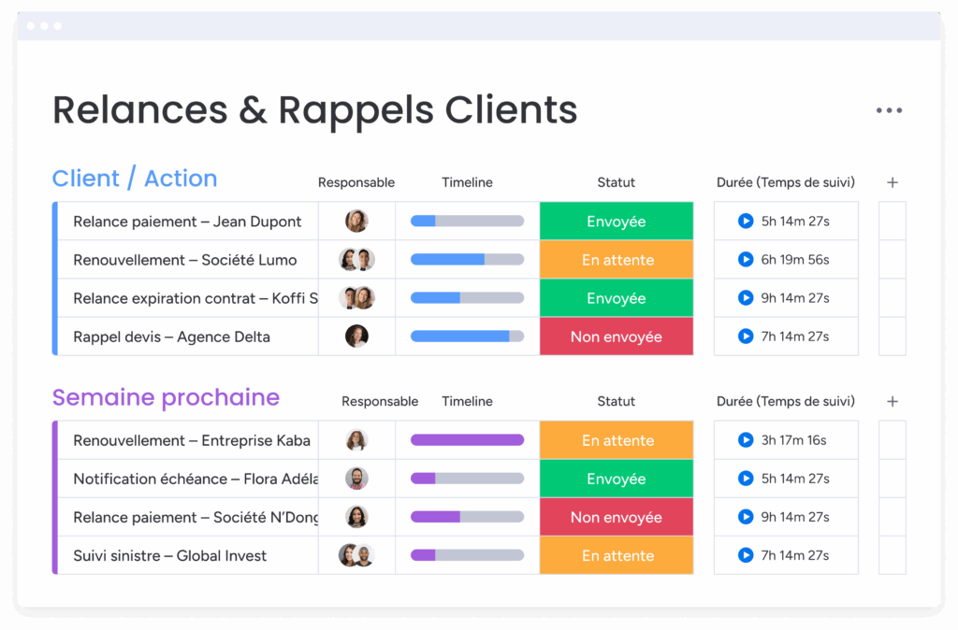Click Durée (Temps de suivi) header in Client / Action
Screen dimensions: 958x630
click(x=785, y=182)
